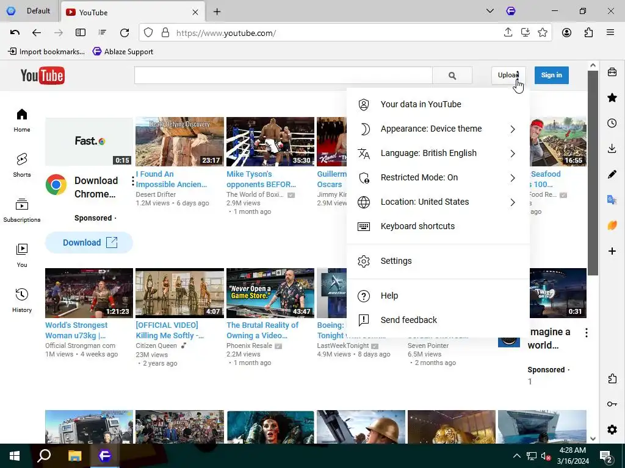Open Shorts in the sidebar
Image resolution: width=625 pixels, height=468 pixels.
coord(22,165)
